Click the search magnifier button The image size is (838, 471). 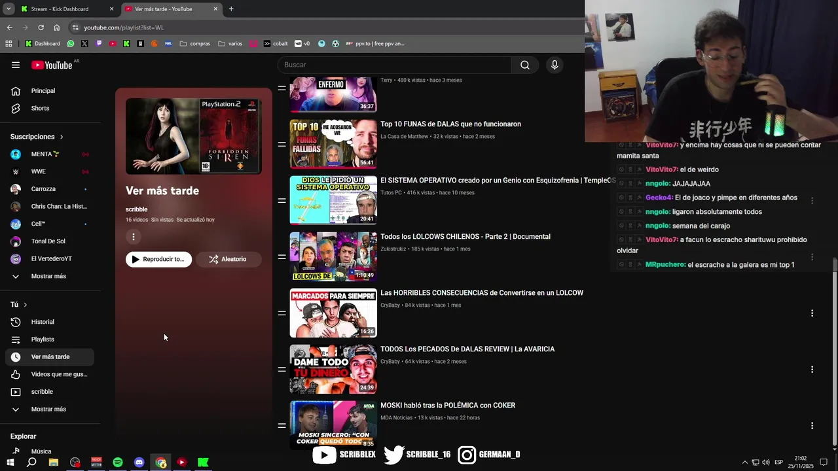[525, 65]
